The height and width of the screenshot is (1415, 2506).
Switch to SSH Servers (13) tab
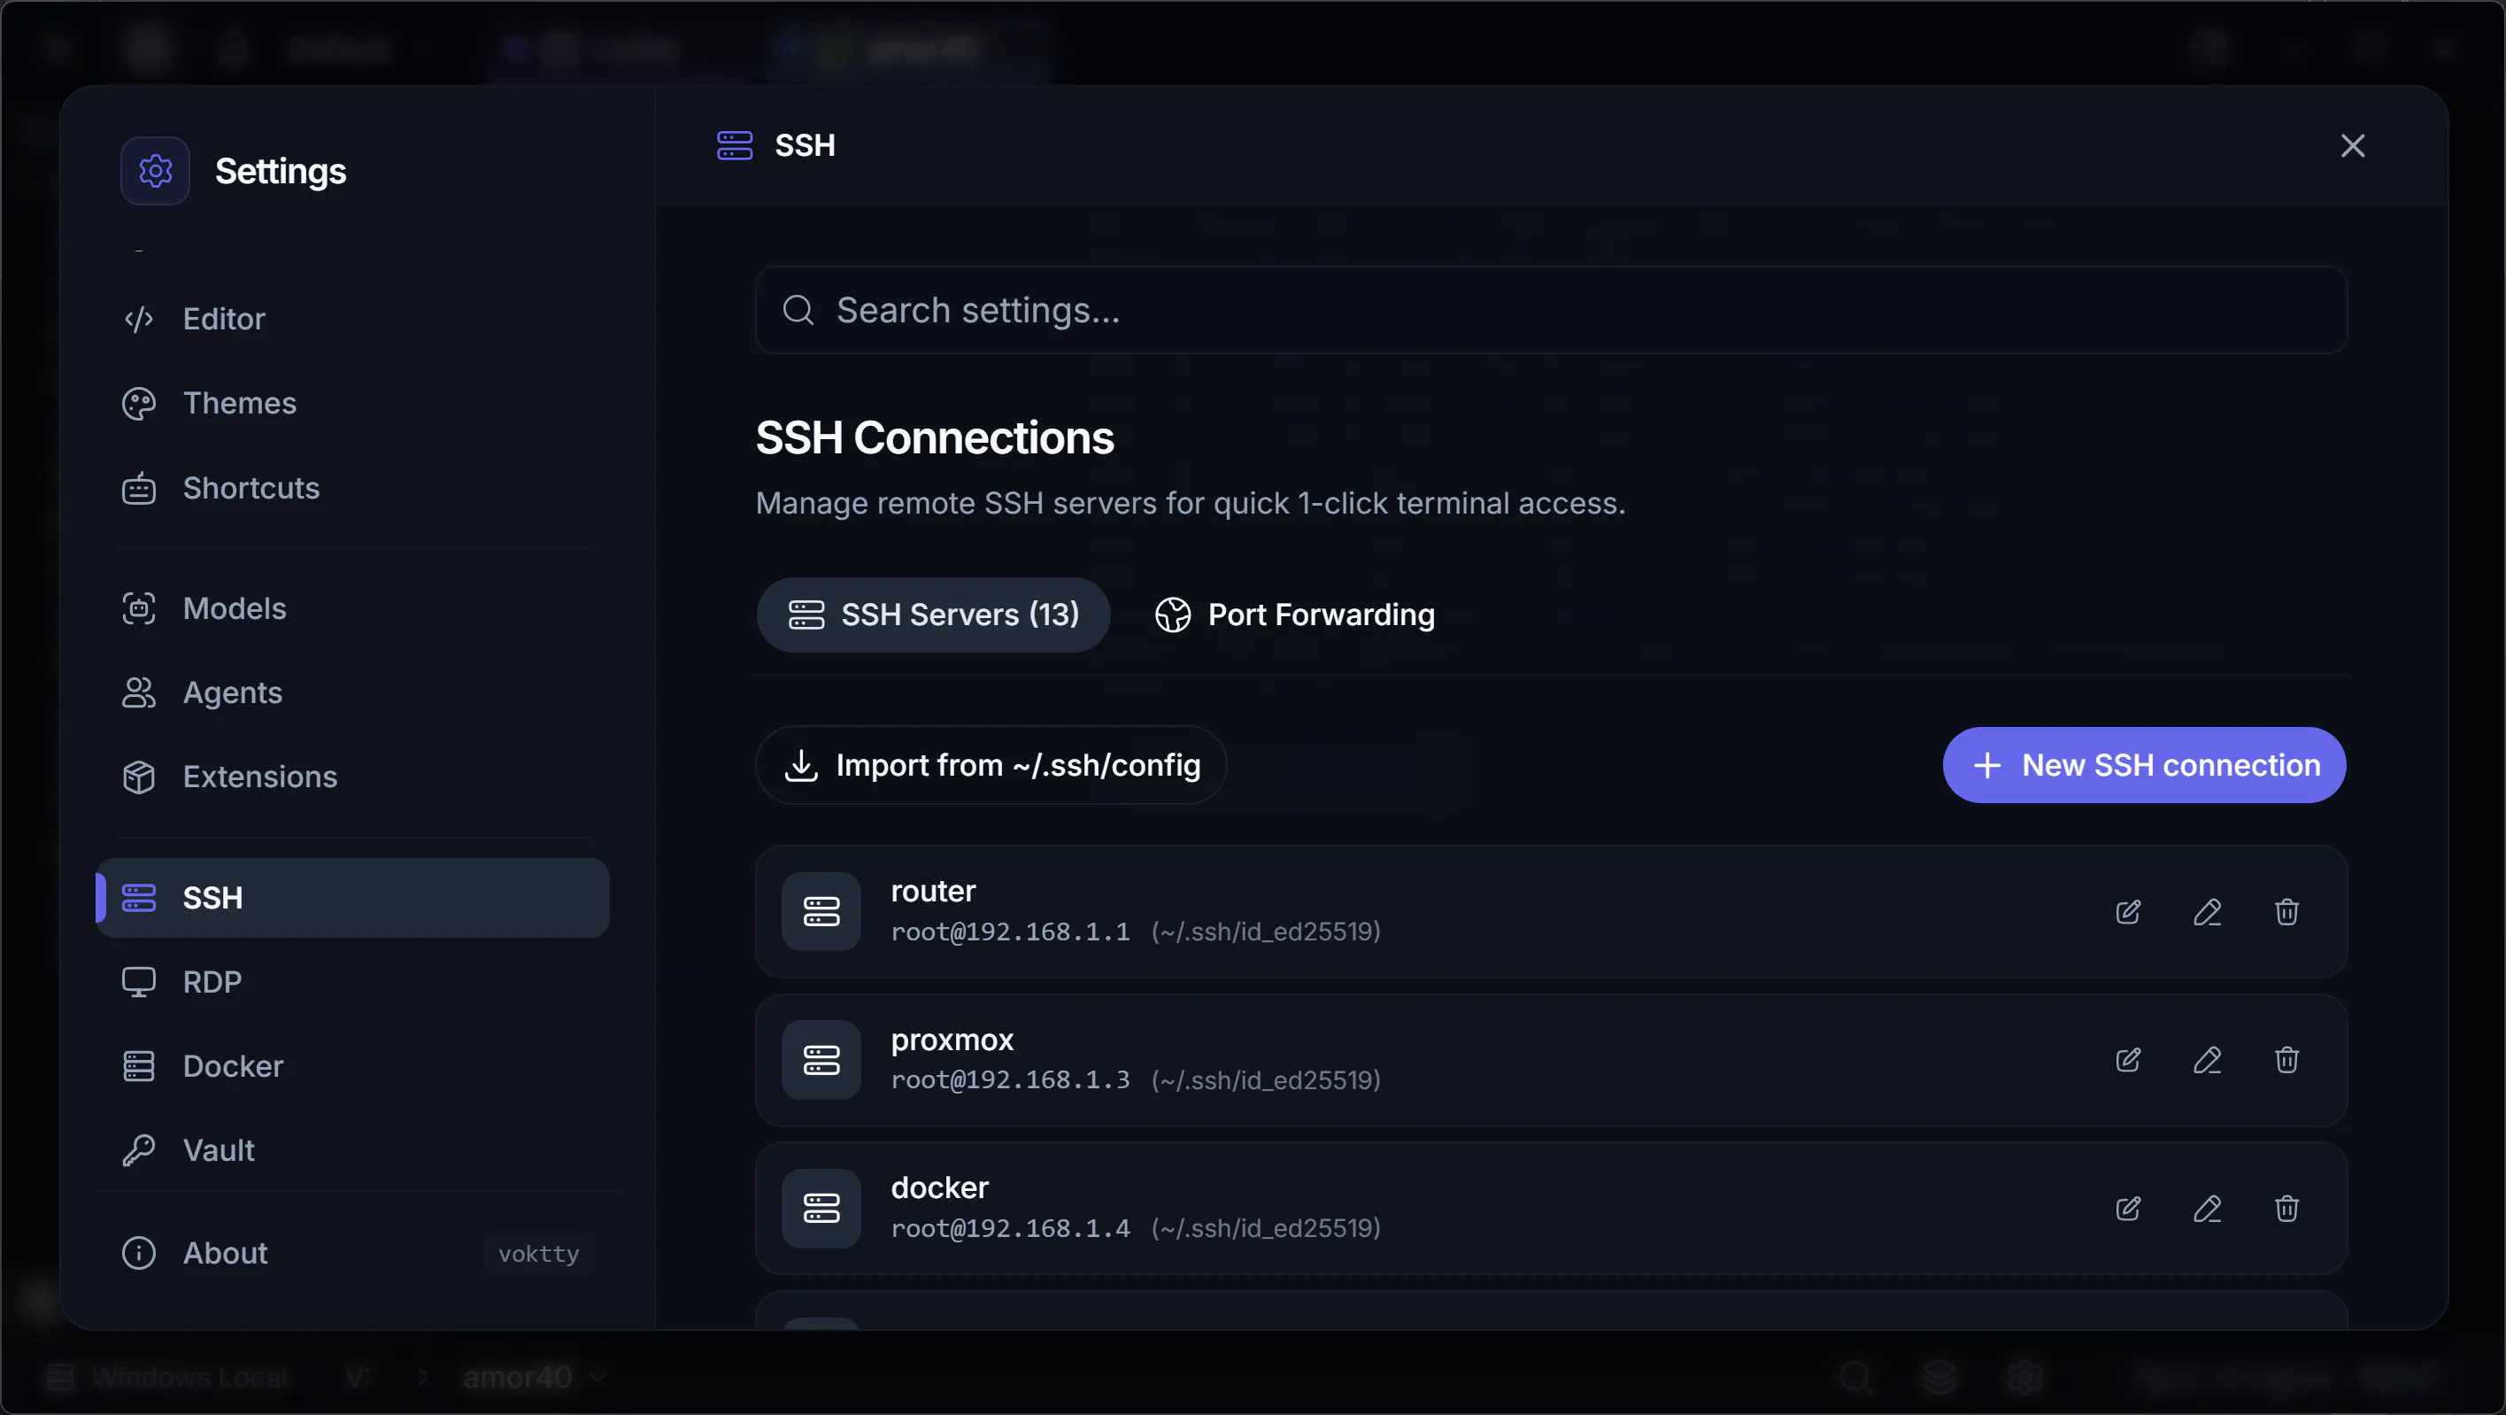(933, 615)
